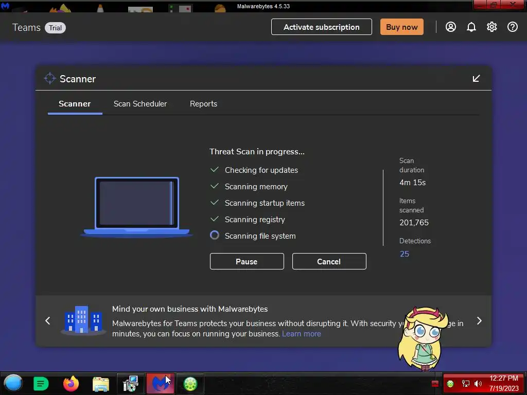Image resolution: width=527 pixels, height=395 pixels.
Task: Show next promotional banner
Action: click(x=479, y=321)
